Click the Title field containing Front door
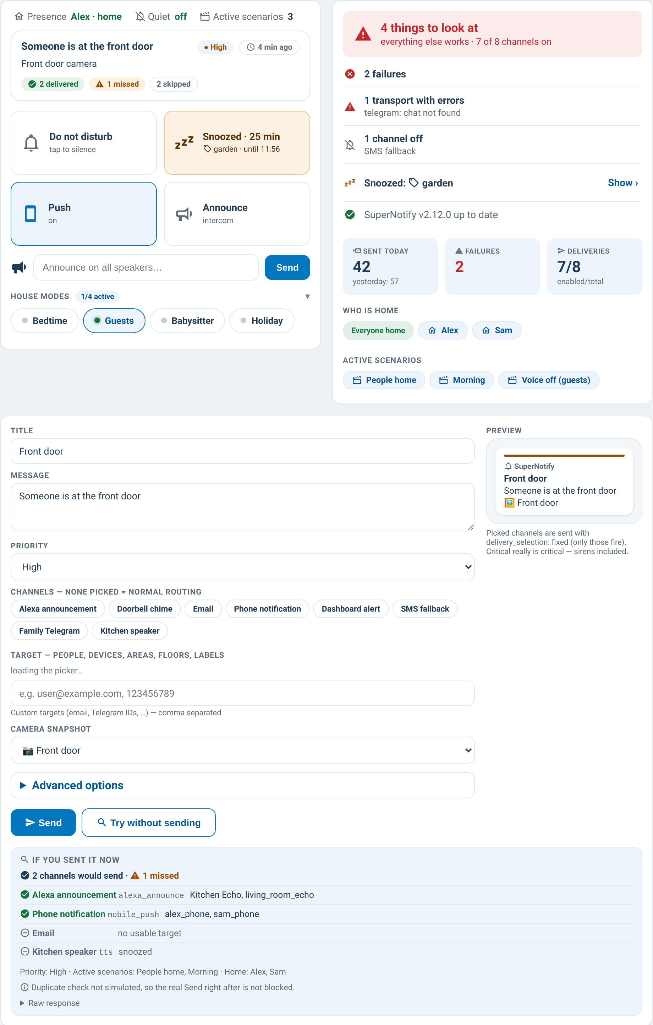Image resolution: width=653 pixels, height=1025 pixels. click(x=242, y=451)
